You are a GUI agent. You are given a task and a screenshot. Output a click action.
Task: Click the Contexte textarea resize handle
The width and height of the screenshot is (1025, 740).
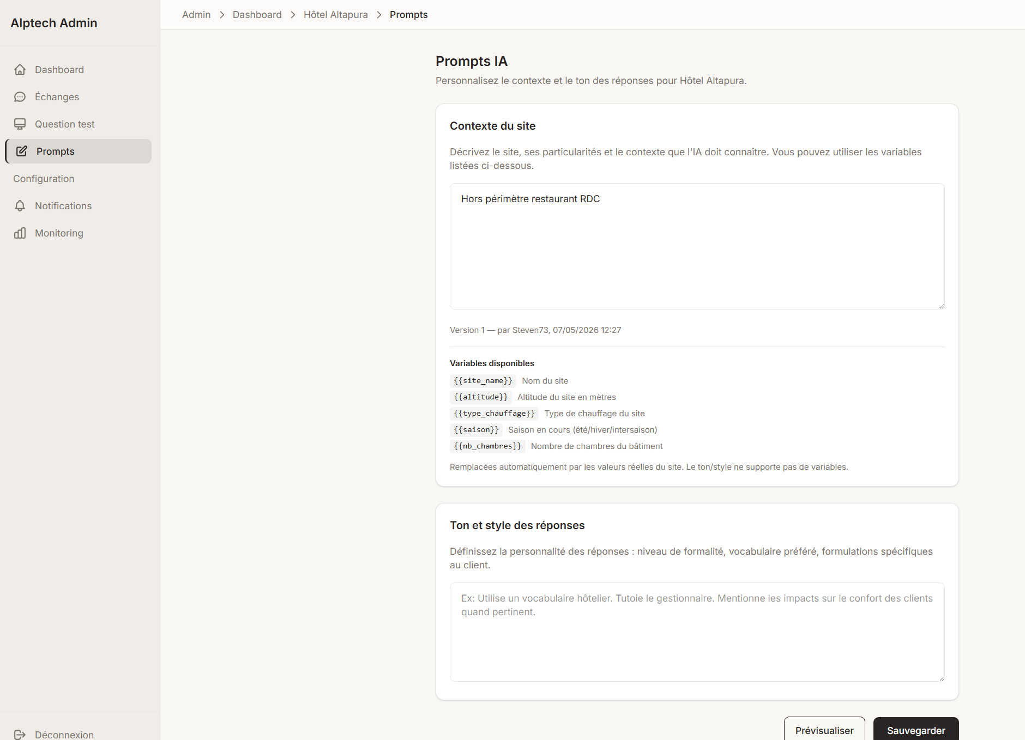[x=941, y=306]
